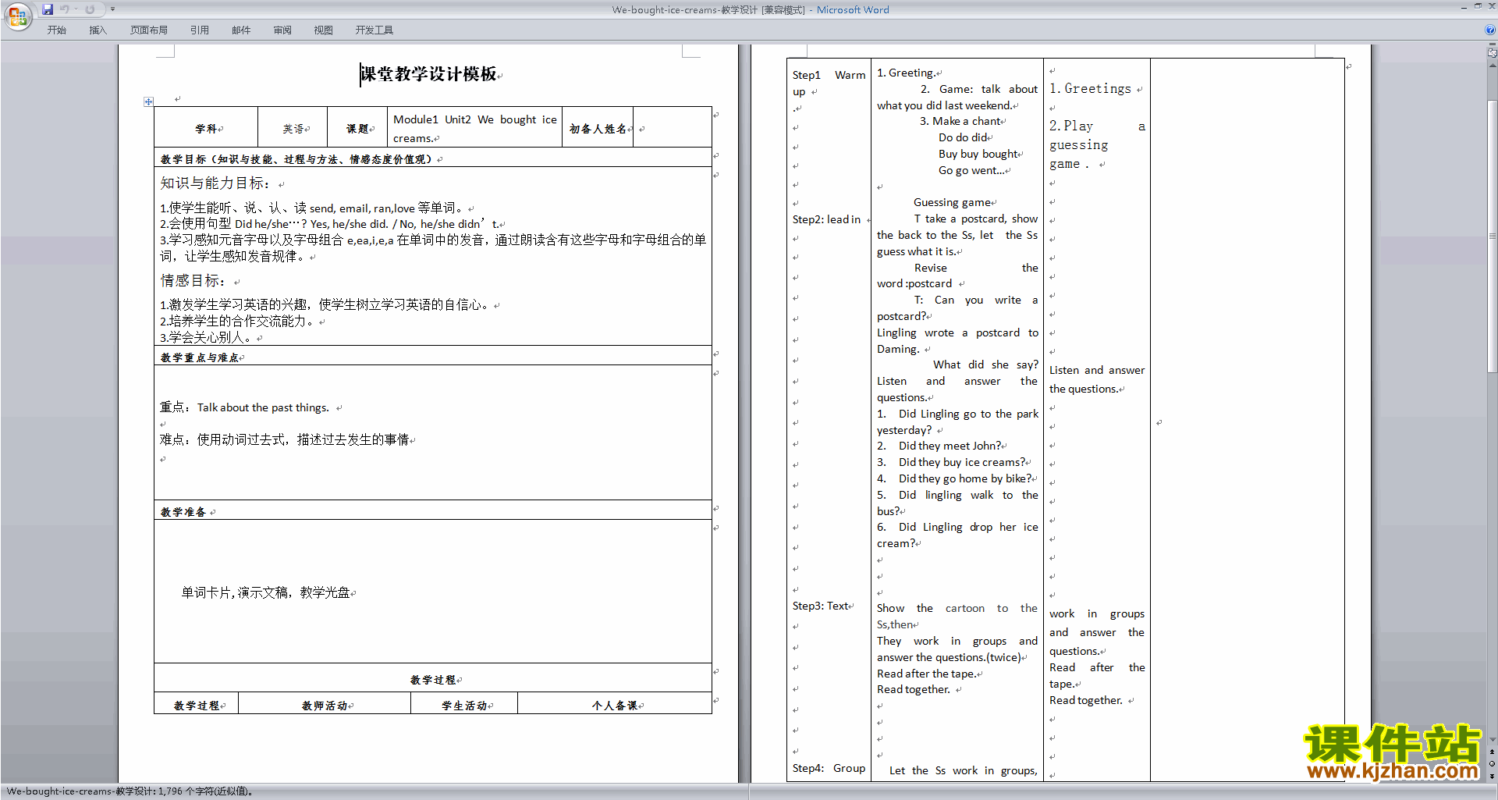
Task: Click the Next Page double-arrow button
Action: coord(1493,776)
